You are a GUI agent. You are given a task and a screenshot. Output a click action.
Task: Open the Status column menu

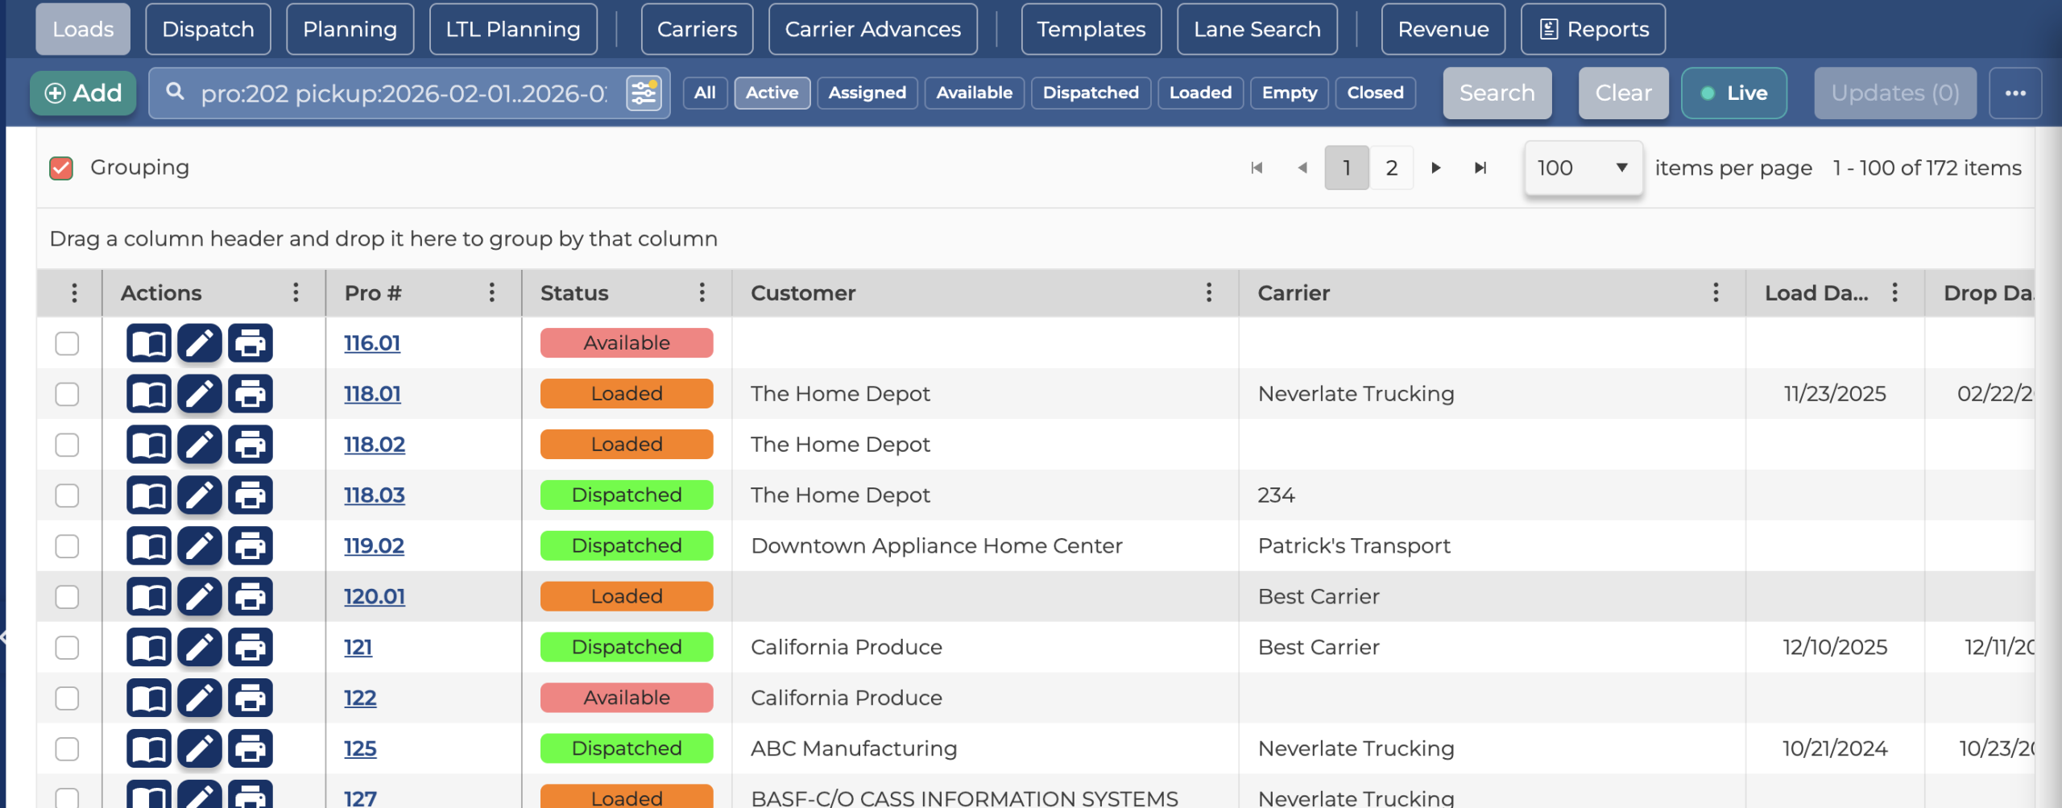click(x=702, y=292)
